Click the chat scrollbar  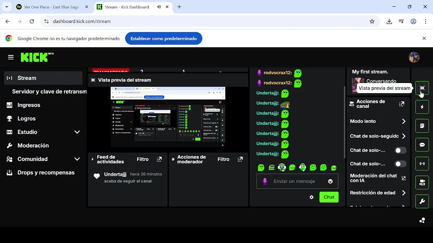tap(344, 122)
